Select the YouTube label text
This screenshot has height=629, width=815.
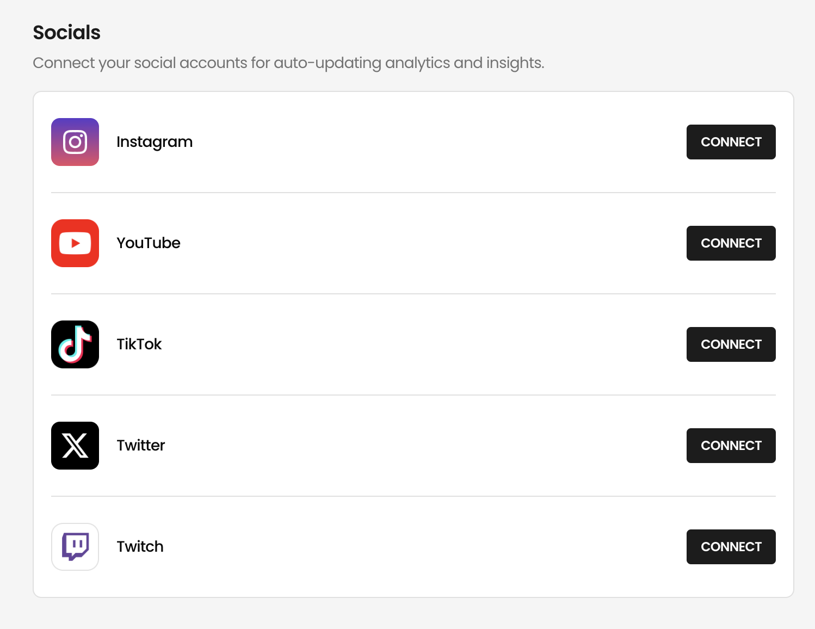coord(149,243)
